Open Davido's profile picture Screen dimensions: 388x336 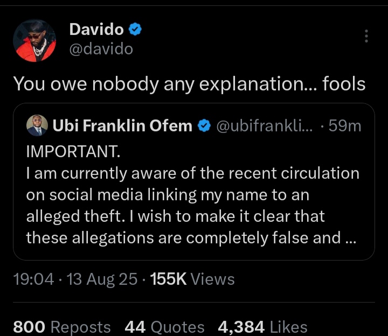tap(34, 40)
